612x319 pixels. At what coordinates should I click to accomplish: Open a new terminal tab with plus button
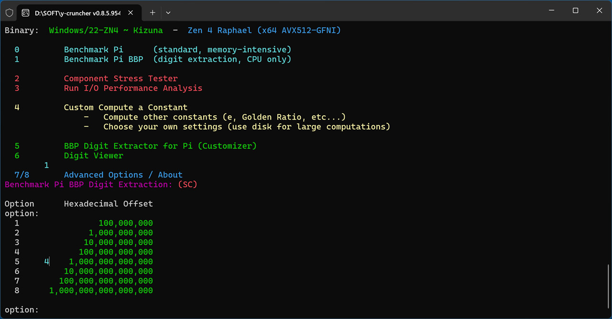click(153, 12)
